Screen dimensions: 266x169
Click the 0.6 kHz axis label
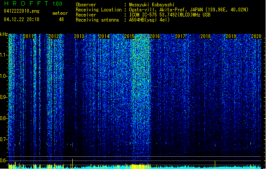(x=4, y=161)
